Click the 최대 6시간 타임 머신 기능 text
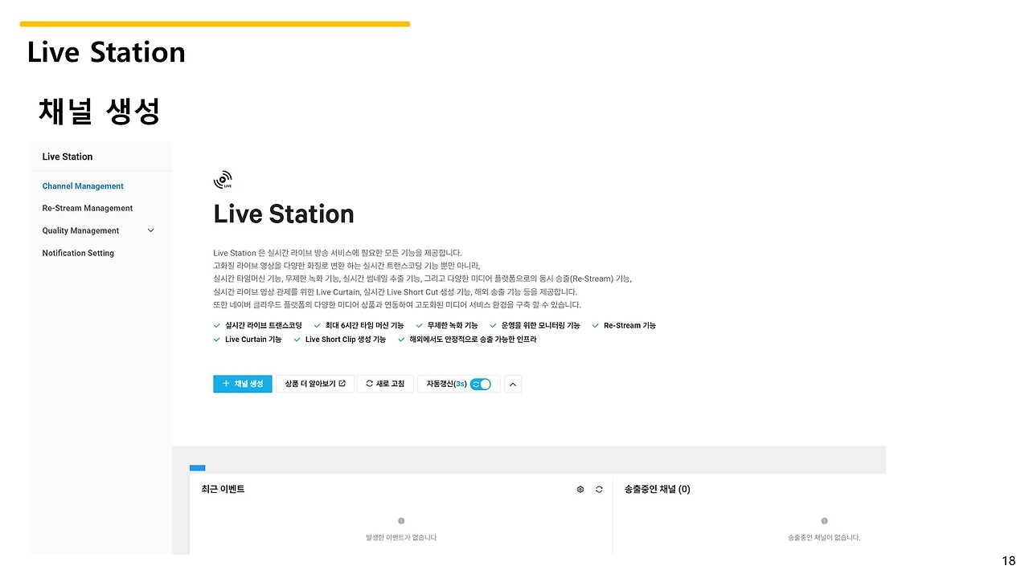1029x578 pixels. coord(364,326)
